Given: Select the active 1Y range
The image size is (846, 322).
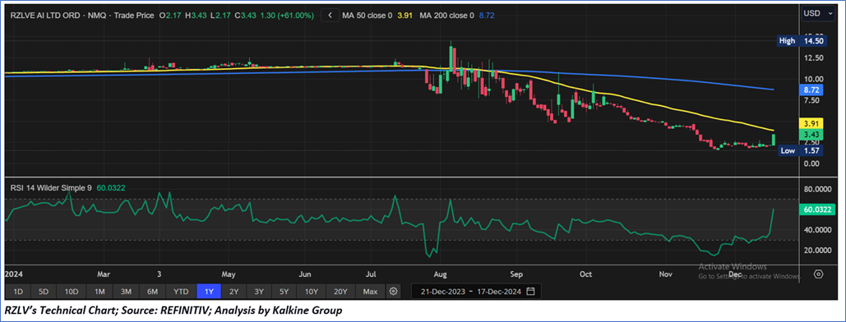Looking at the screenshot, I should pos(209,292).
